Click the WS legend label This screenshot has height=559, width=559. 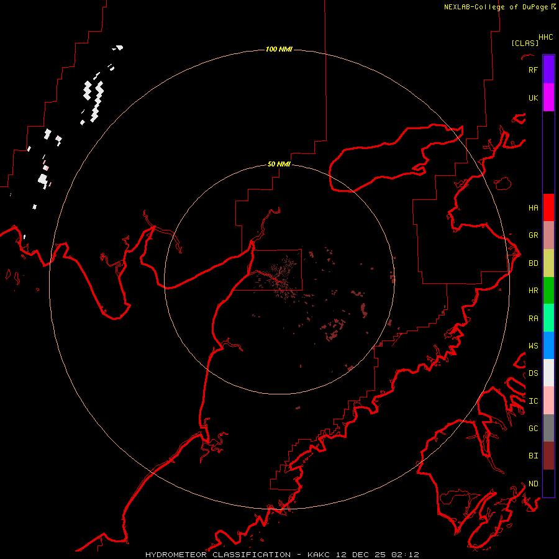tap(533, 345)
